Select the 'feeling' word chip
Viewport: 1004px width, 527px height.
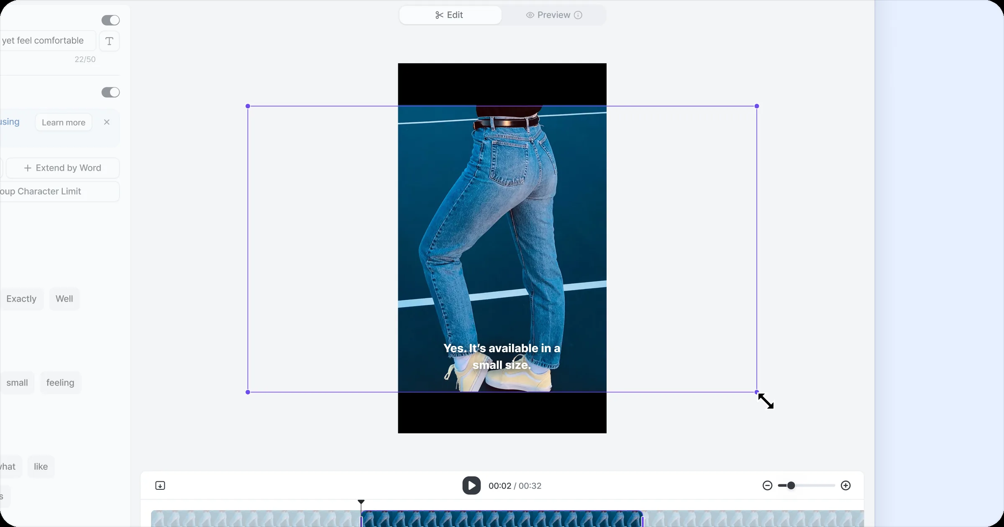[60, 383]
